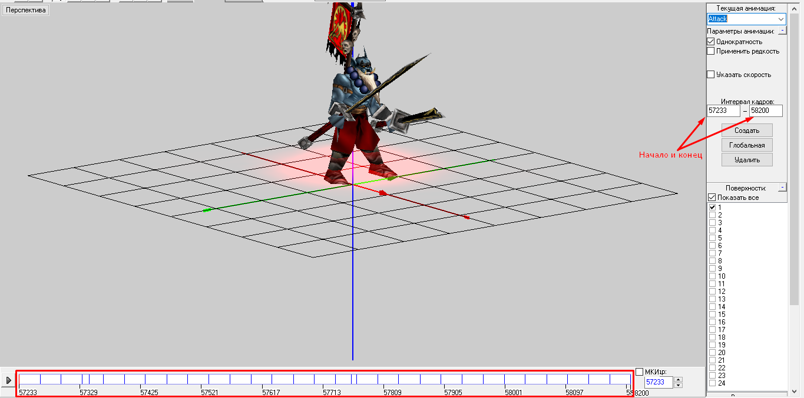Collapse the Поверхности section

coord(782,188)
